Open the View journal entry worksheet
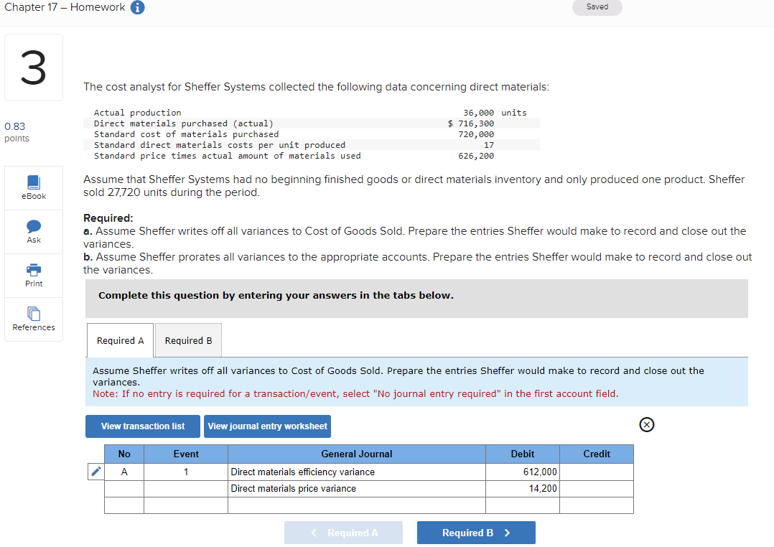 267,426
